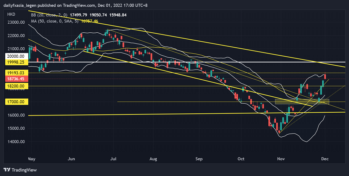Click the Bollinger upper value 19050.74

pos(98,15)
